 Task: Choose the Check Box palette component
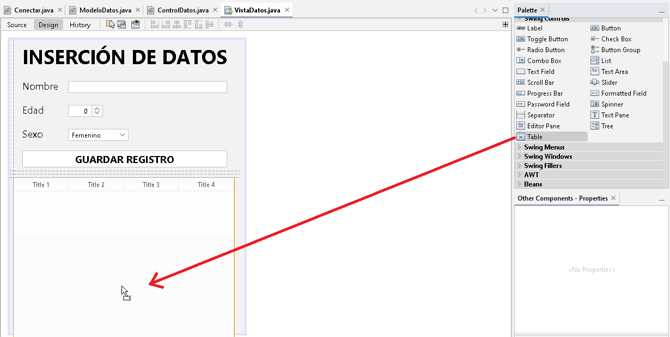[616, 39]
